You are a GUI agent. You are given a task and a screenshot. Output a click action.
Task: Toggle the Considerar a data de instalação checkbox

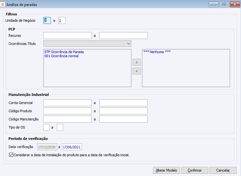(11, 155)
